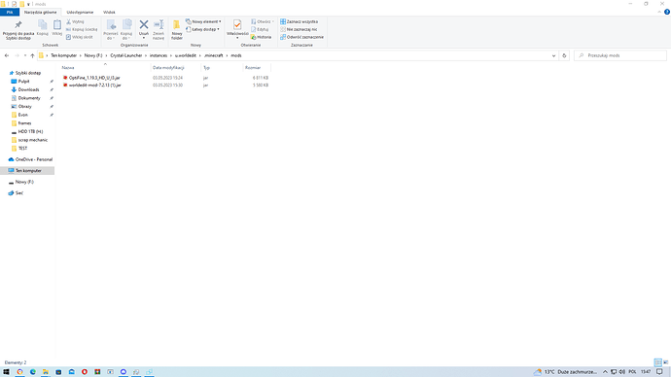Screen dimensions: 671x377
Task: Open Szybki dostęp in sidebar
Action: point(28,73)
